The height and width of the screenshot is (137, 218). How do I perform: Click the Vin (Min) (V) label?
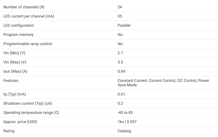pos(14,53)
